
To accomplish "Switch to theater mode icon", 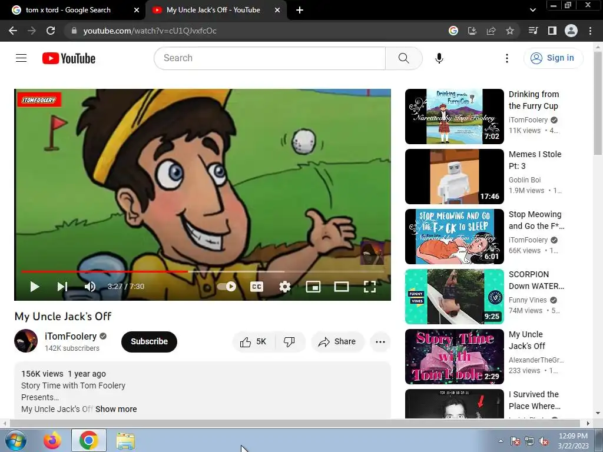I will pyautogui.click(x=342, y=287).
